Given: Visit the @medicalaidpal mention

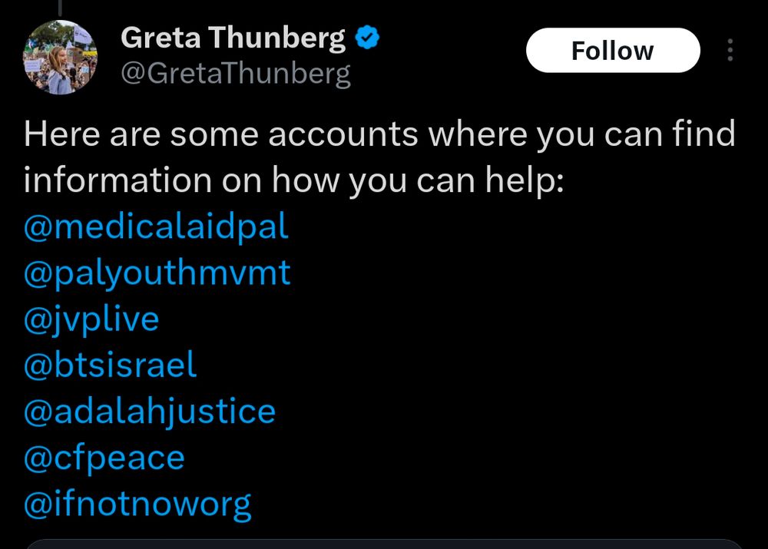Looking at the screenshot, I should tap(156, 227).
